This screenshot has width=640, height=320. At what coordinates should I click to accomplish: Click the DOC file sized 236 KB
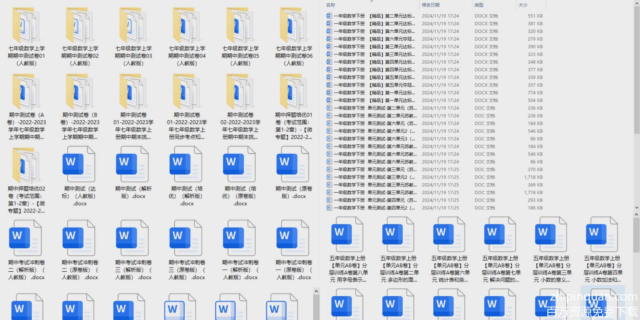pyautogui.click(x=435, y=108)
